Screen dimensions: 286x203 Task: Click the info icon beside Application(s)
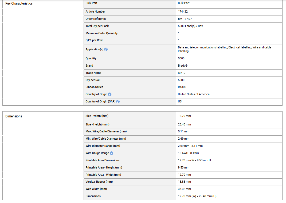(106, 49)
